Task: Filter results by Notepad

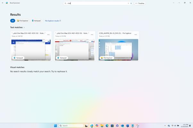Action: pyautogui.click(x=36, y=21)
